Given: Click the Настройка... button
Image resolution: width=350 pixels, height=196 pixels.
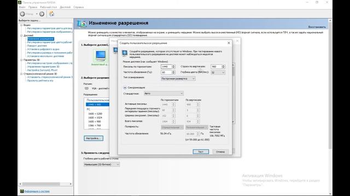Looking at the screenshot, I should click(94, 138).
